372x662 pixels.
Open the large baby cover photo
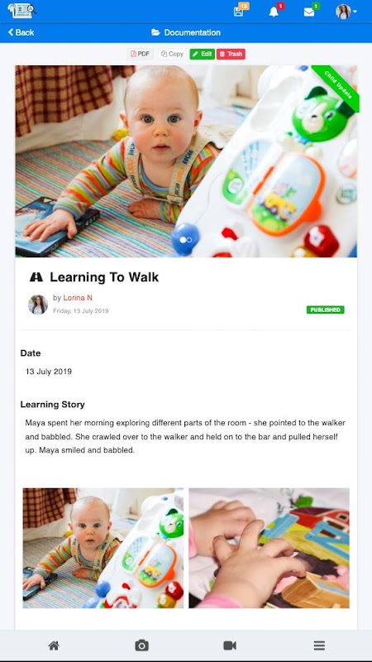[187, 161]
